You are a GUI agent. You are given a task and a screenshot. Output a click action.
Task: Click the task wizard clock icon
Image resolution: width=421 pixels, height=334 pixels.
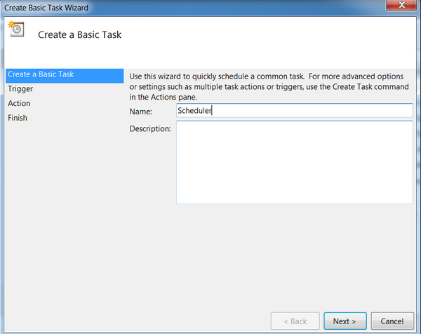[x=15, y=30]
